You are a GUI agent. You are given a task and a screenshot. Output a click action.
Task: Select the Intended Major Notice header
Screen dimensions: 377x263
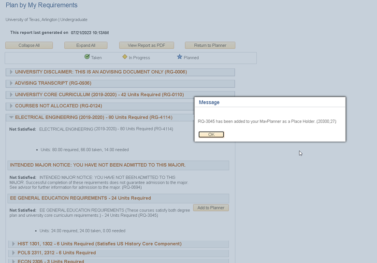98,165
